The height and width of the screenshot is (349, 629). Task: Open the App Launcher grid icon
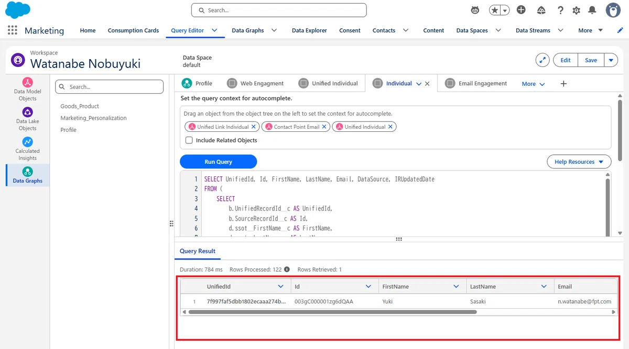[x=13, y=30]
